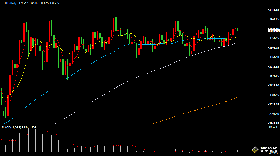This screenshot has width=280, height=156.
Task: Expand the triangle arrow beside LLG,Daily
Action: (x=3, y=3)
